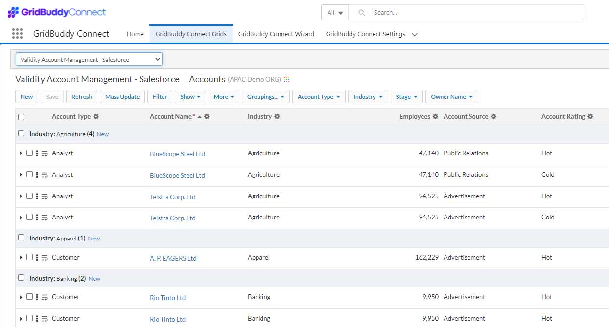The height and width of the screenshot is (327, 609).
Task: Select checkbox of Hot BlueScope Steel row
Action: pyautogui.click(x=29, y=153)
